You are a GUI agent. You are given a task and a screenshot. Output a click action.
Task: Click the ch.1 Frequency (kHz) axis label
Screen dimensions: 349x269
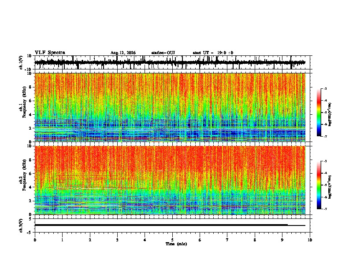(23, 102)
